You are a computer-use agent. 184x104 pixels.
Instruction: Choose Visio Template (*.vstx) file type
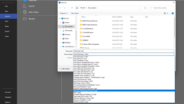coord(124,60)
